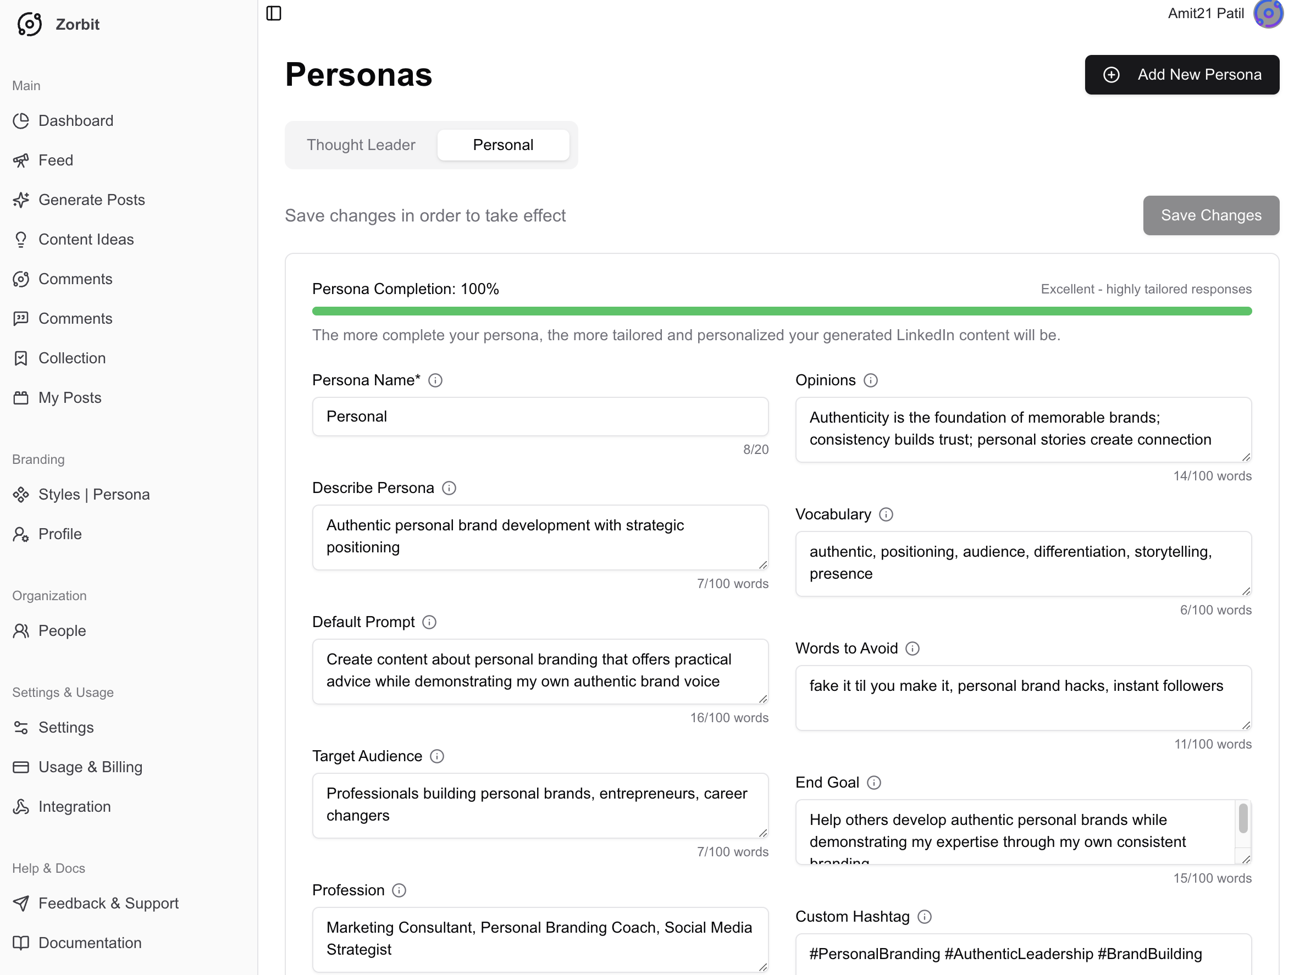Click the Custom Hashtag info icon
The width and height of the screenshot is (1294, 975).
924,917
